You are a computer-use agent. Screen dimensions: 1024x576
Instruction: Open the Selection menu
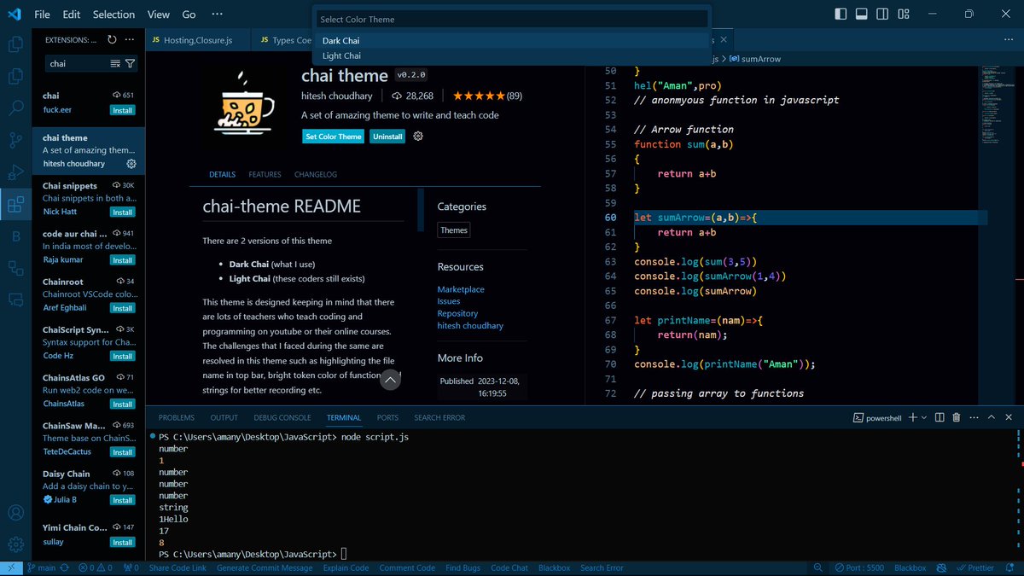(113, 15)
